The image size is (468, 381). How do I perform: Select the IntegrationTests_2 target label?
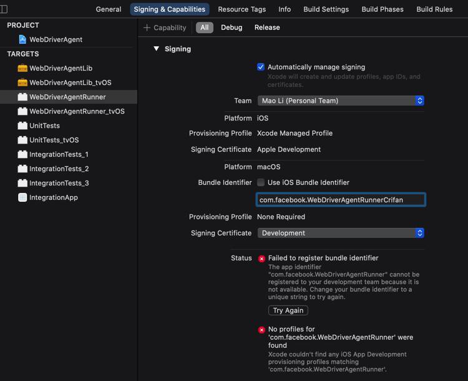point(59,169)
